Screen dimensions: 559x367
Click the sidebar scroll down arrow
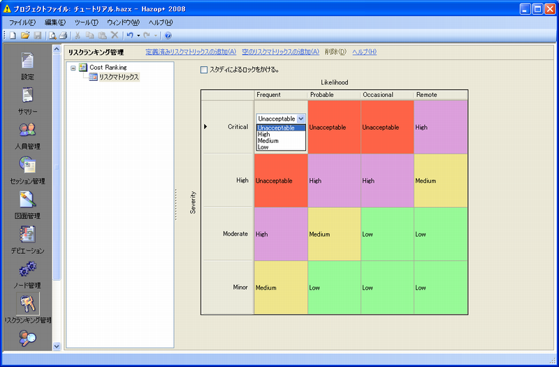[57, 346]
